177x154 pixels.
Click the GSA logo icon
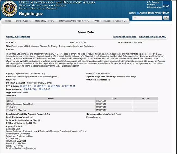(x=166, y=5)
